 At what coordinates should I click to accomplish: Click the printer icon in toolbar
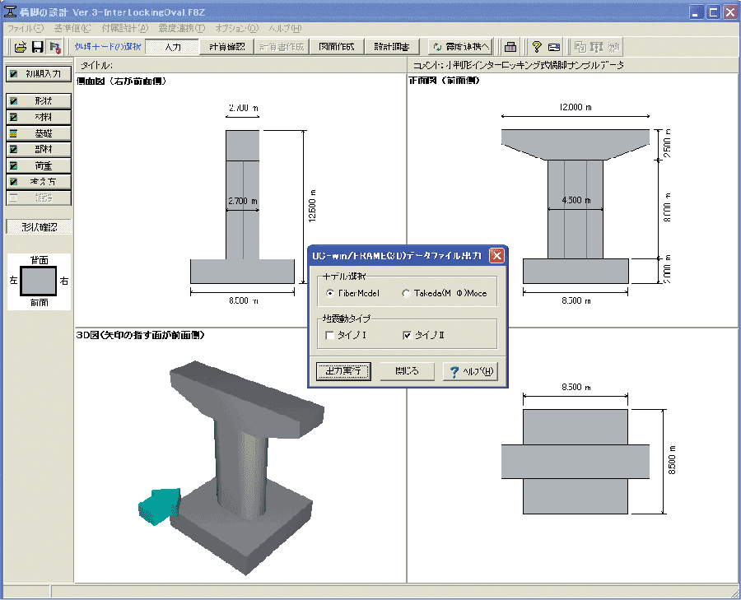pos(510,47)
